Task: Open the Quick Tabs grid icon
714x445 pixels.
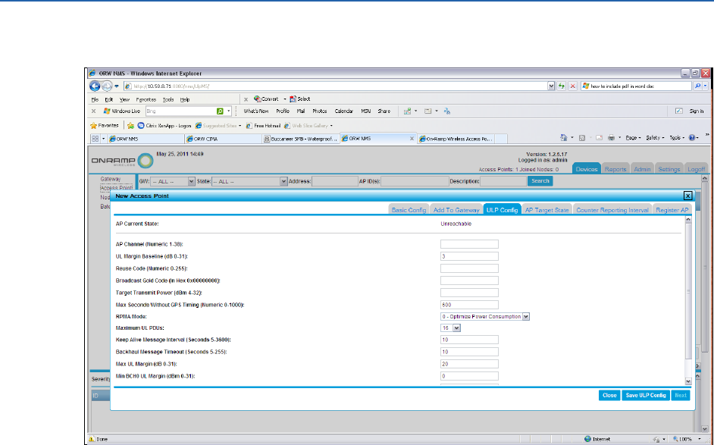Action: click(96, 139)
